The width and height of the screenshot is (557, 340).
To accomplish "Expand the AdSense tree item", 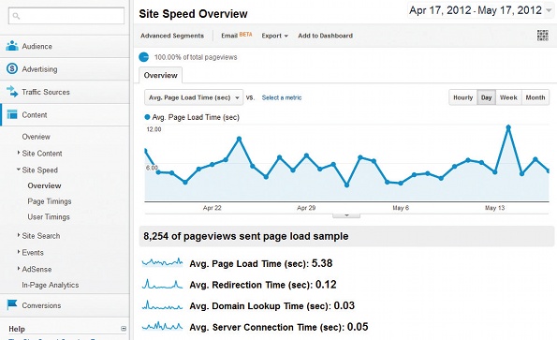I will (18, 269).
